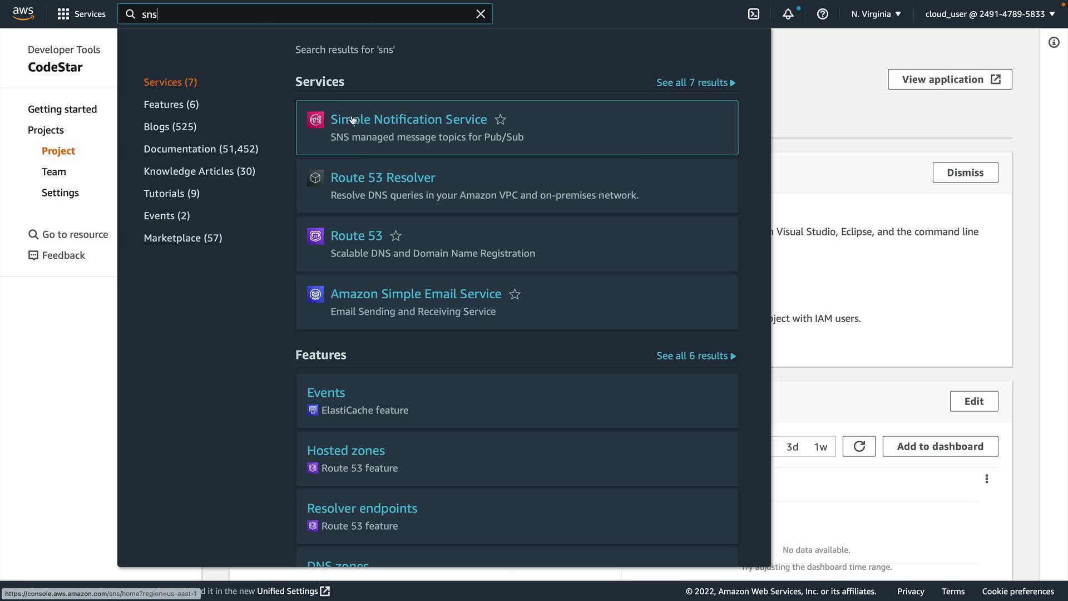Screen dimensions: 1068x601
Task: Clear the search box with X
Action: 481,14
